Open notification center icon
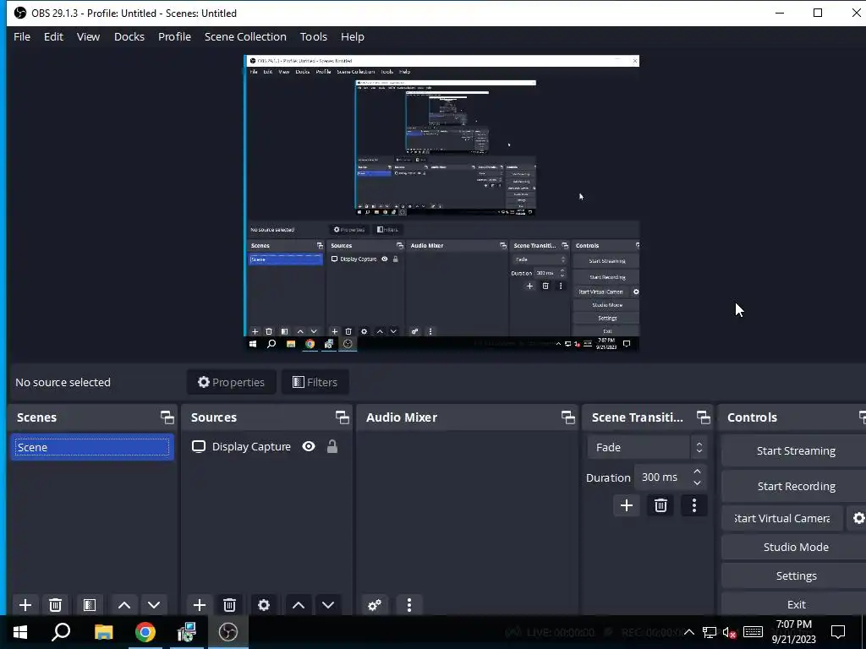 838,632
